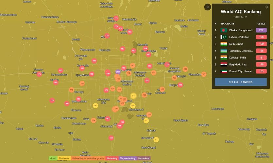Viewport: 273px width, 163px height.
Task: Click the See Full Ranking button
Action: pyautogui.click(x=241, y=82)
